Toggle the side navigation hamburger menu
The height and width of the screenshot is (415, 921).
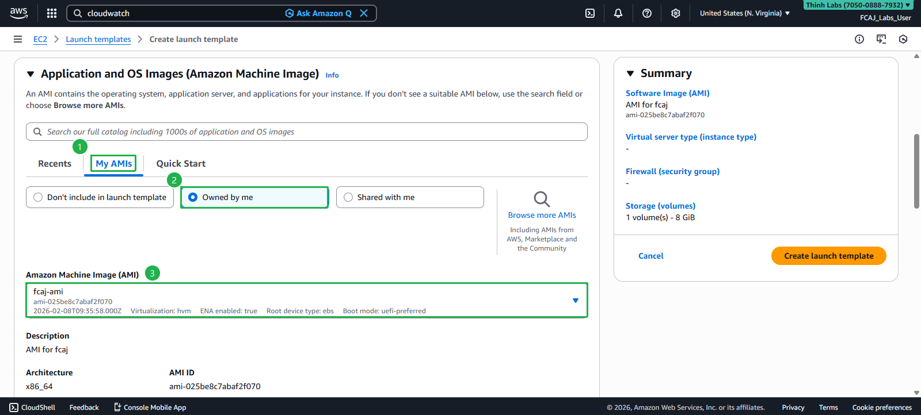[18, 39]
